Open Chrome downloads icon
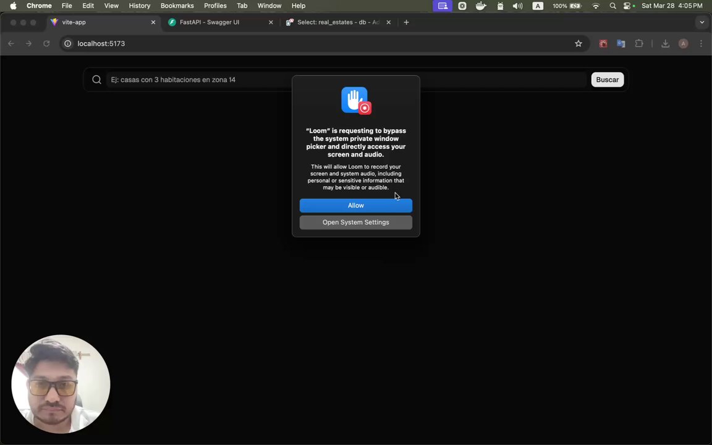This screenshot has height=445, width=712. pyautogui.click(x=665, y=44)
